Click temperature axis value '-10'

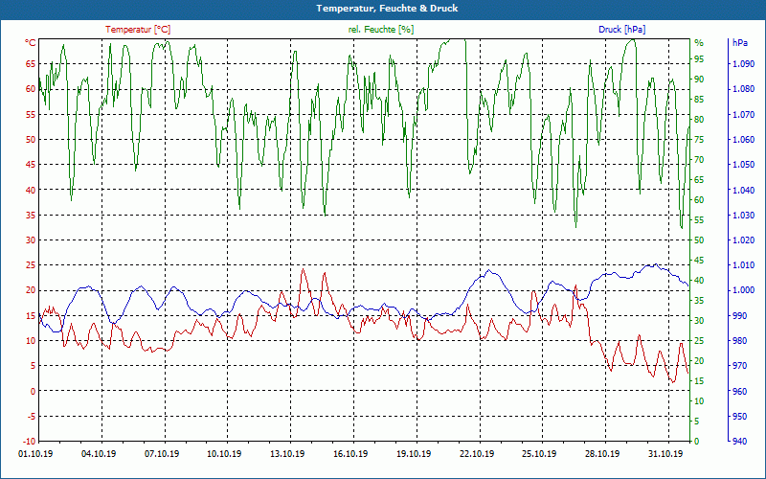tap(29, 441)
